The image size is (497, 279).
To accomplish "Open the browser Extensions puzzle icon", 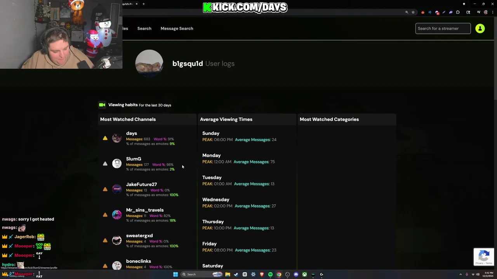I will (458, 12).
